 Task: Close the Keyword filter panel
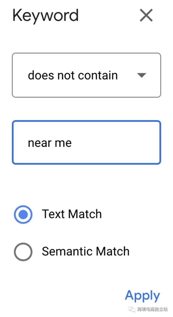[x=146, y=15]
